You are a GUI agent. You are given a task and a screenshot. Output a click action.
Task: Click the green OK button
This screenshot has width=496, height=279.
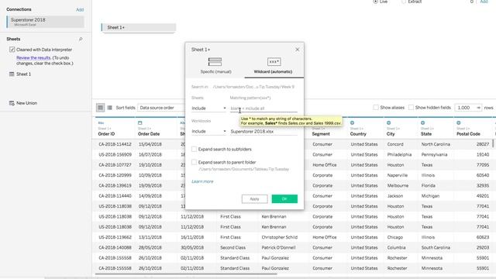pyautogui.click(x=284, y=199)
